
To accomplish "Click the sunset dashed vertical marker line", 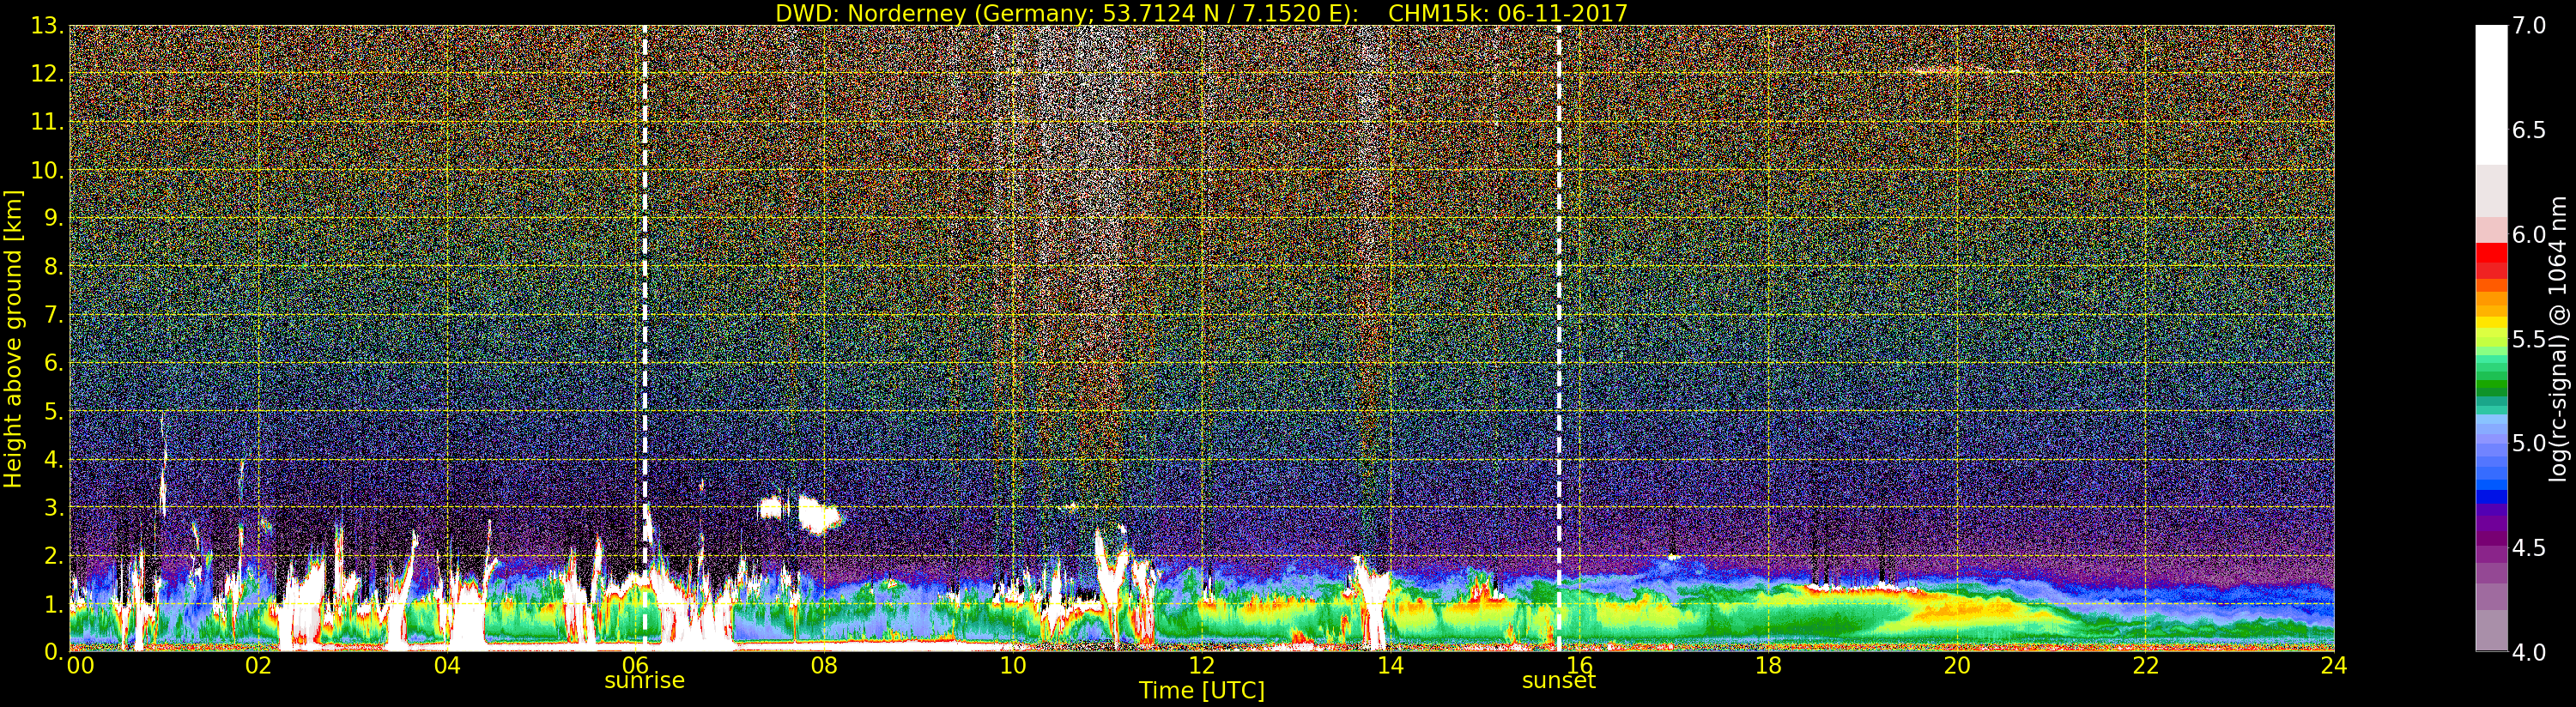I will pyautogui.click(x=1558, y=300).
